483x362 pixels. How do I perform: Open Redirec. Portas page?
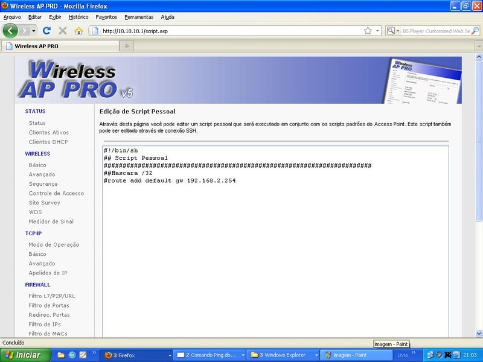[49, 315]
